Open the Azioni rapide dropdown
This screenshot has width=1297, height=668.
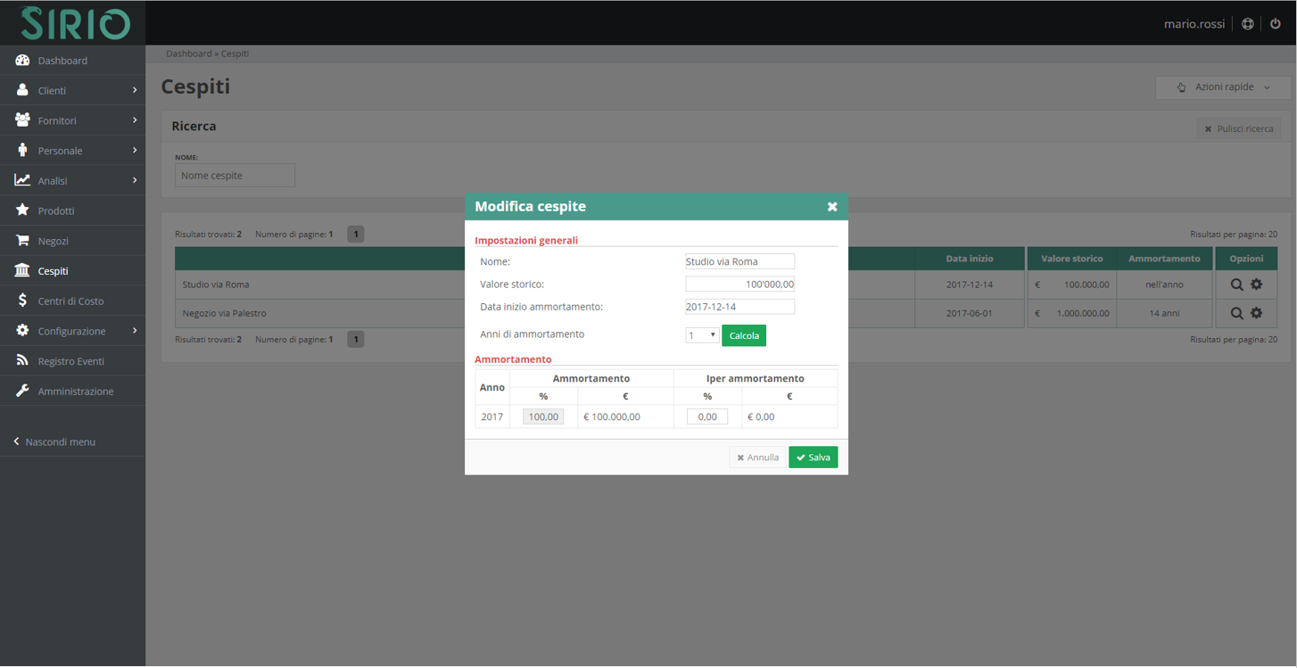click(x=1223, y=87)
